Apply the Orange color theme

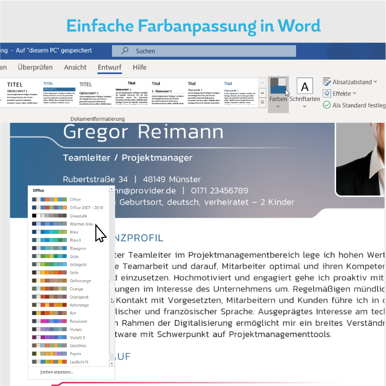pyautogui.click(x=68, y=289)
